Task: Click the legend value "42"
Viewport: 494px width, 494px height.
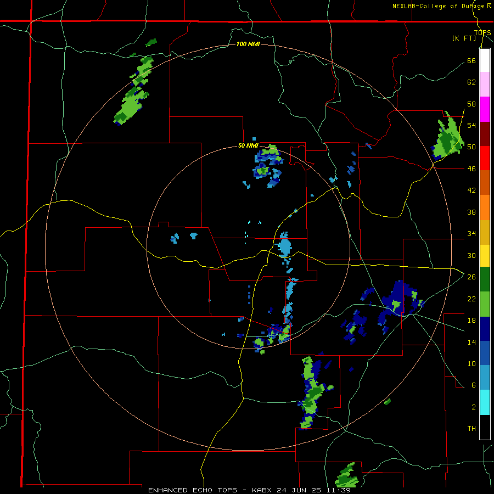Action: point(471,190)
